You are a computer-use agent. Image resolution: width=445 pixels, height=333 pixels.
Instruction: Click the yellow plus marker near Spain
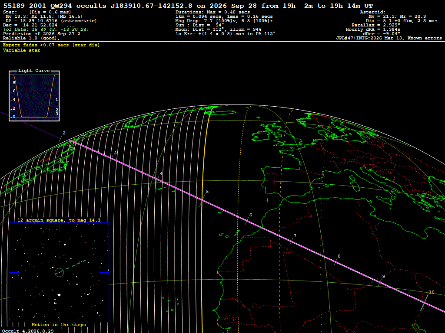coord(267,200)
